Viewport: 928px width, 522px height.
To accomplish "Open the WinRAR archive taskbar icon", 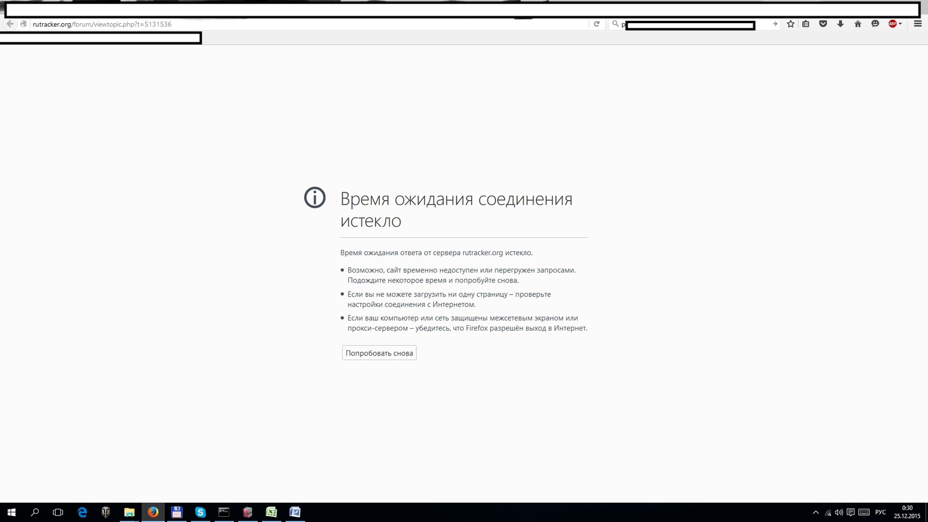I will tap(248, 512).
